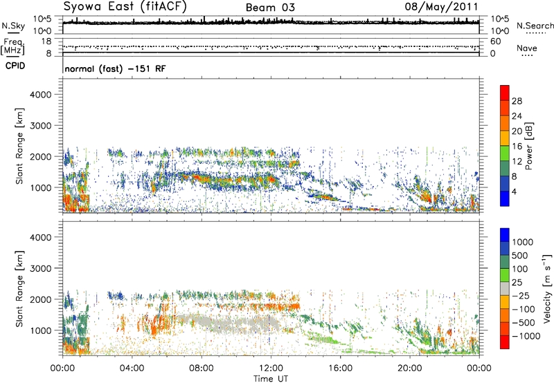Screen dimensions: 554x383
Task: Click the "Slant Range [km]" label of the Power panel
Action: click(x=19, y=146)
